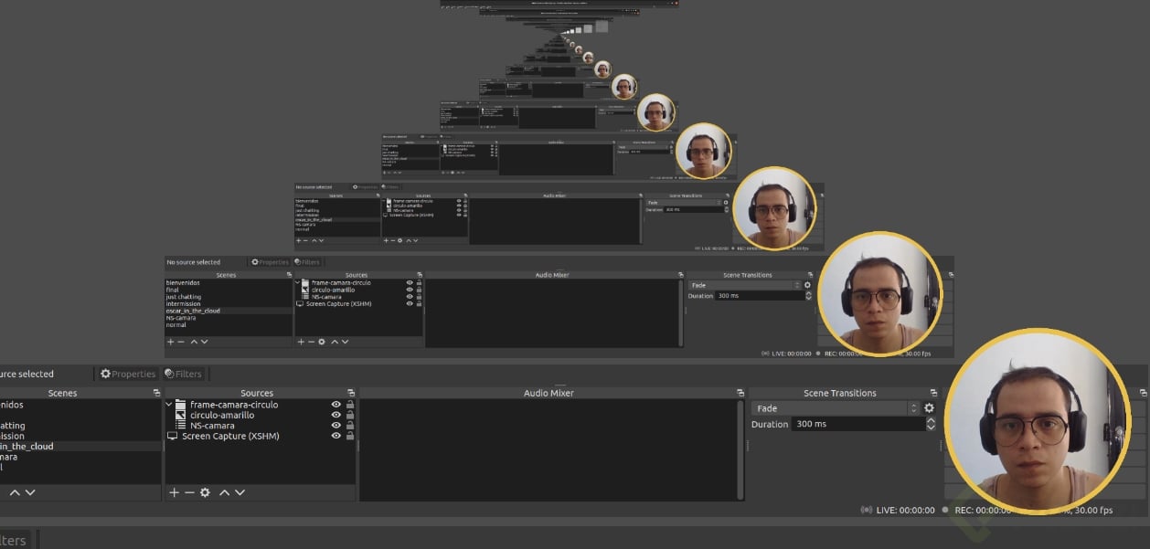This screenshot has width=1150, height=549.
Task: Open transition settings with gear icon
Action: [927, 407]
